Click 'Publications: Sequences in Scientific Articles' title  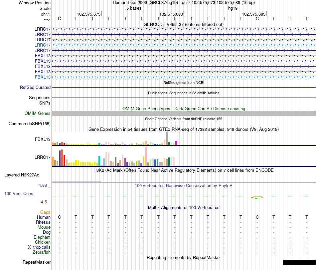click(x=184, y=93)
